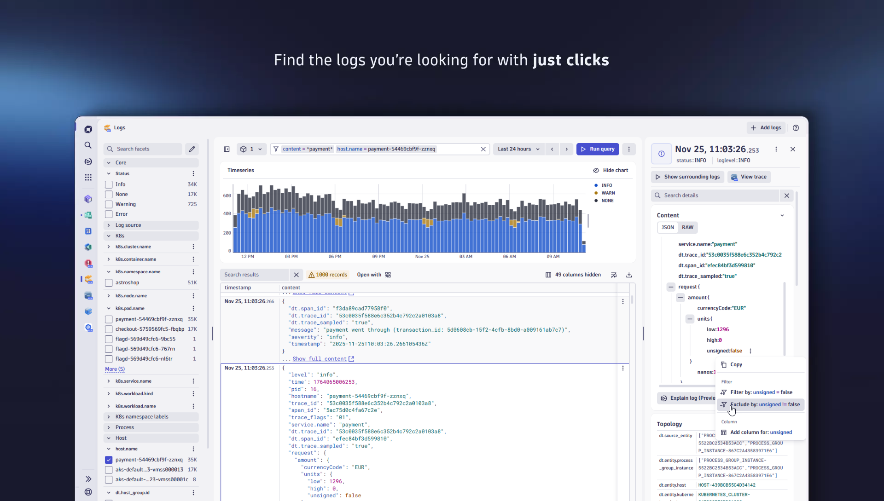The image size is (884, 501).
Task: Collapse the sidebar with the double-chevron icon
Action: (x=88, y=478)
